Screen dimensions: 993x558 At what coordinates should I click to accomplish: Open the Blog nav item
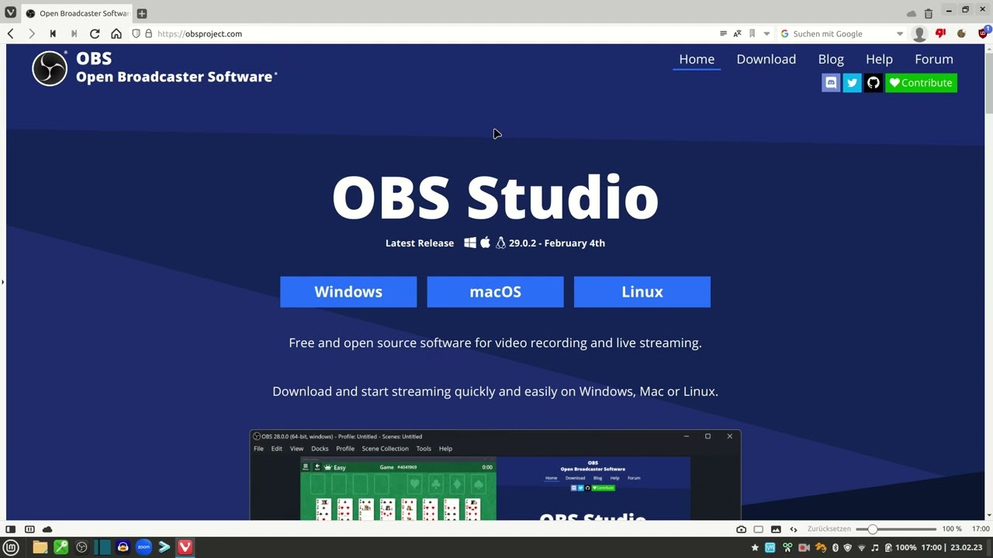pyautogui.click(x=831, y=59)
